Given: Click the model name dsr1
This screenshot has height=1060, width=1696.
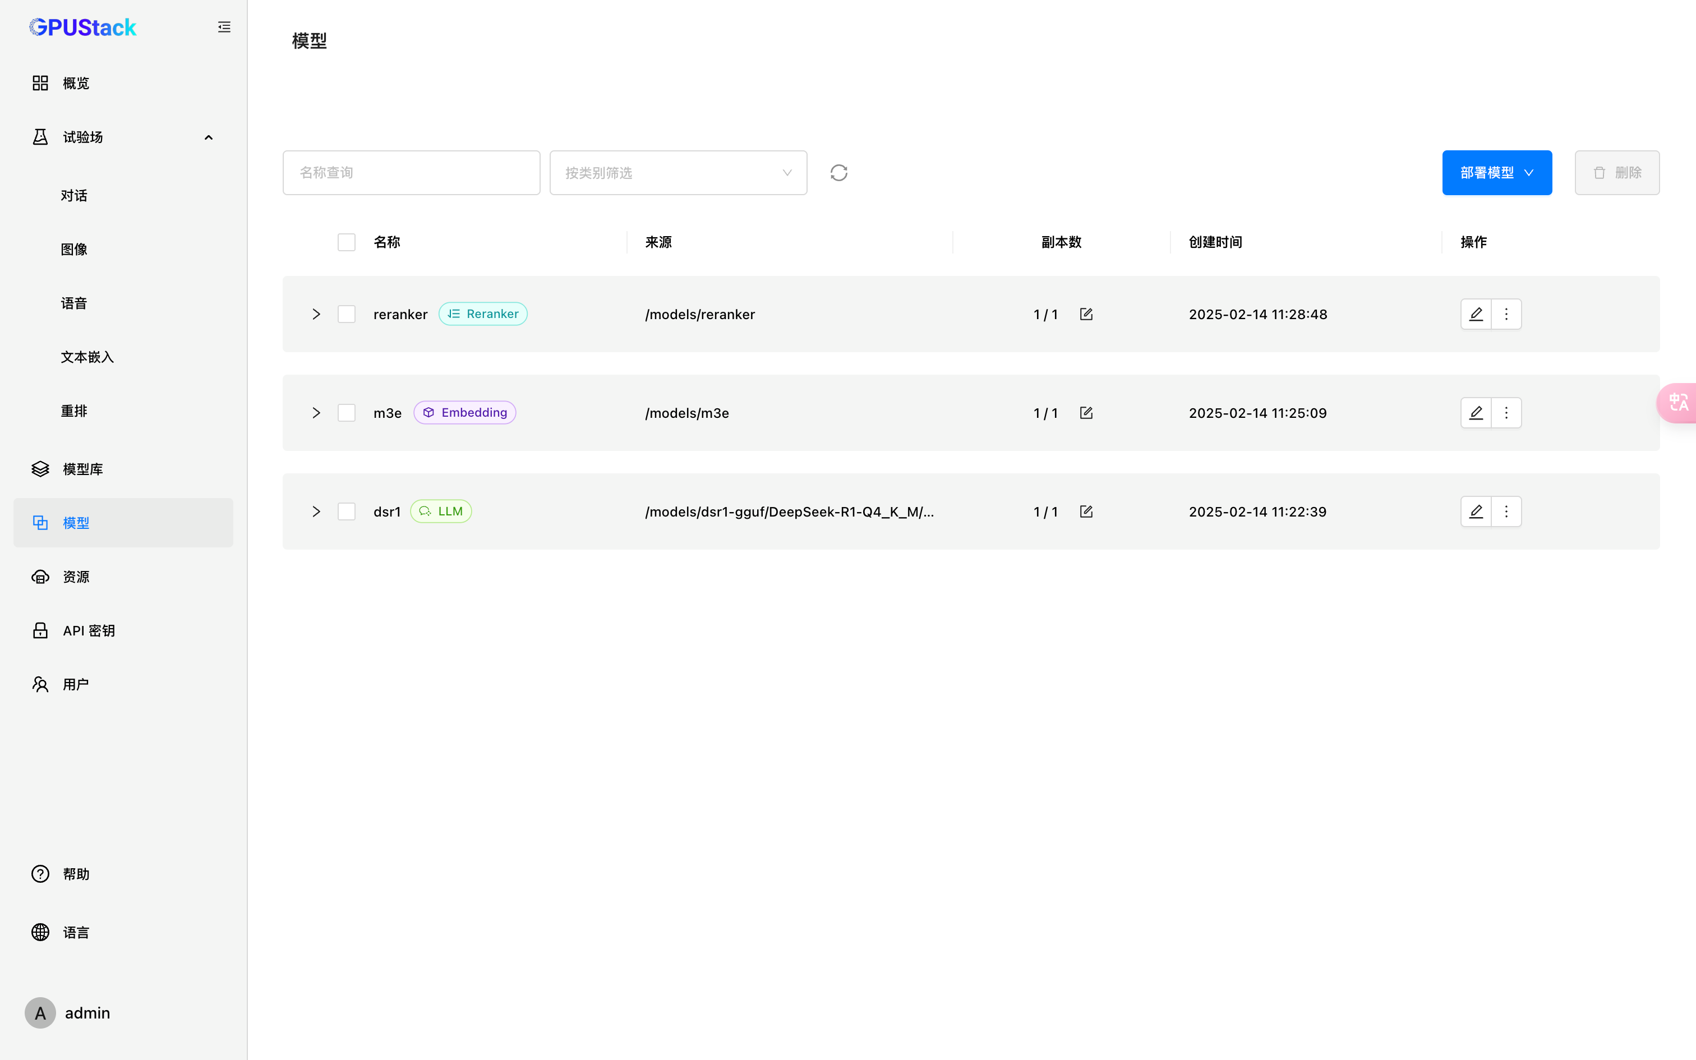Looking at the screenshot, I should (387, 513).
